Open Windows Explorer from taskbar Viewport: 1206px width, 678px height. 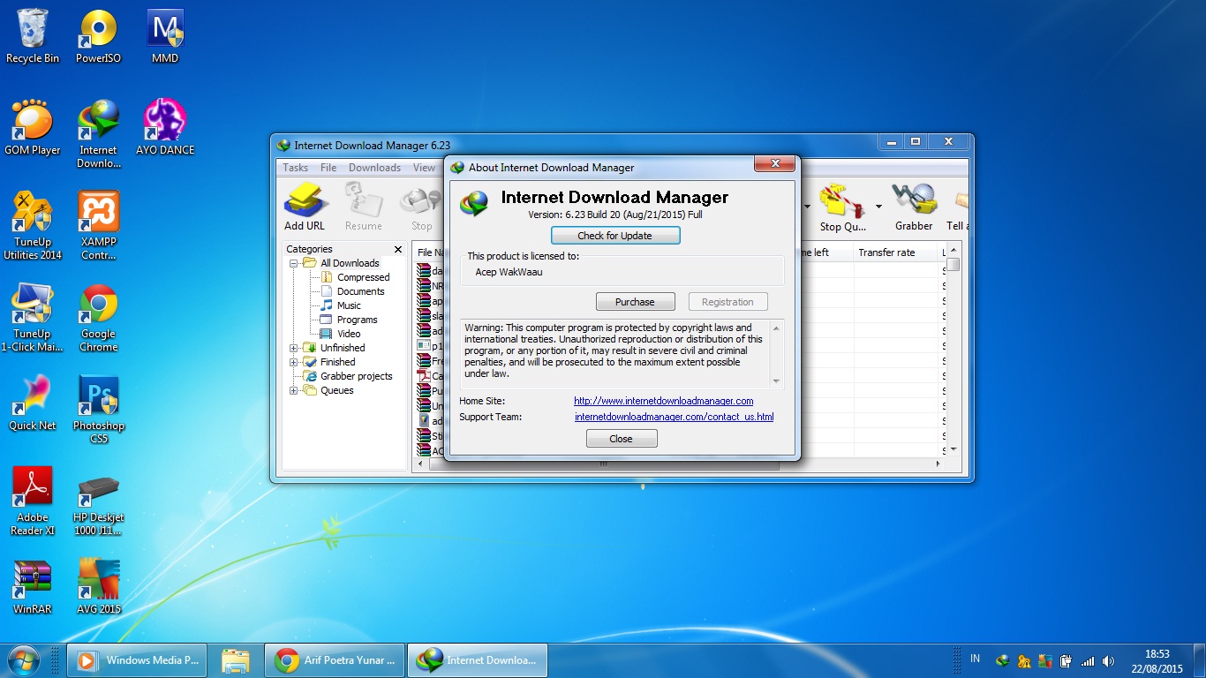pos(236,660)
